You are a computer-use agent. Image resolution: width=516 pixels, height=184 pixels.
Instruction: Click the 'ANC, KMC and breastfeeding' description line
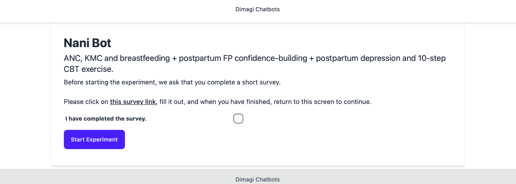click(255, 58)
